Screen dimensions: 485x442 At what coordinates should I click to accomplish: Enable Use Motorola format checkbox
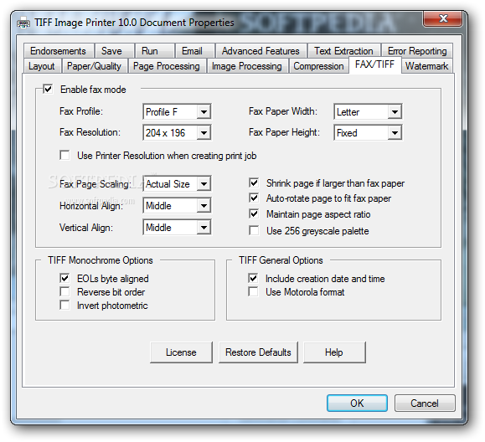(253, 292)
